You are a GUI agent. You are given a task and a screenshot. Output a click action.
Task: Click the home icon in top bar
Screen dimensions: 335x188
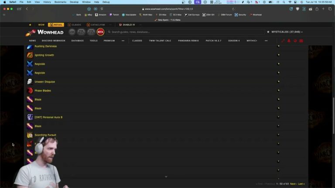pos(30,25)
